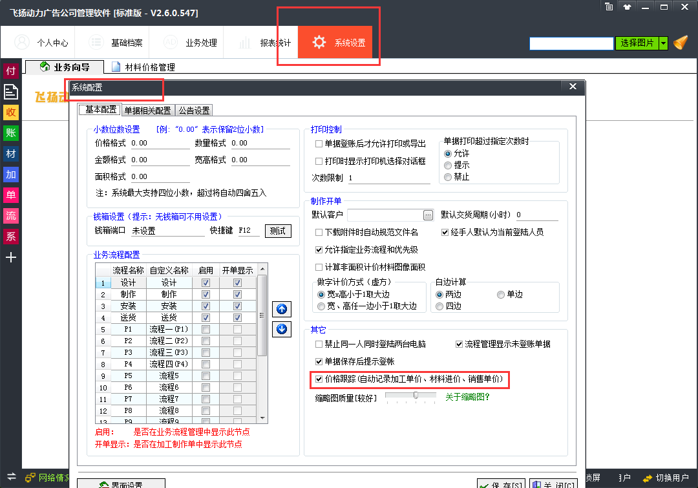Screen dimensions: 698x488
Task: Enable 禁止同一人同时登陆两台电脑 checkbox
Action: [x=319, y=345]
